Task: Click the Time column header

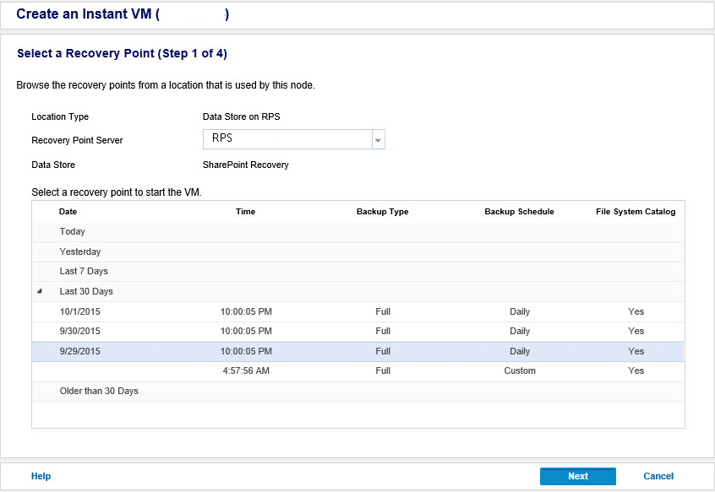Action: pos(245,212)
